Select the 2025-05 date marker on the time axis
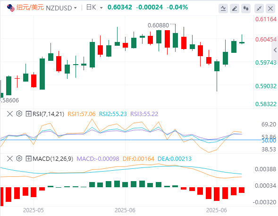278x216 pixels. coord(34,210)
